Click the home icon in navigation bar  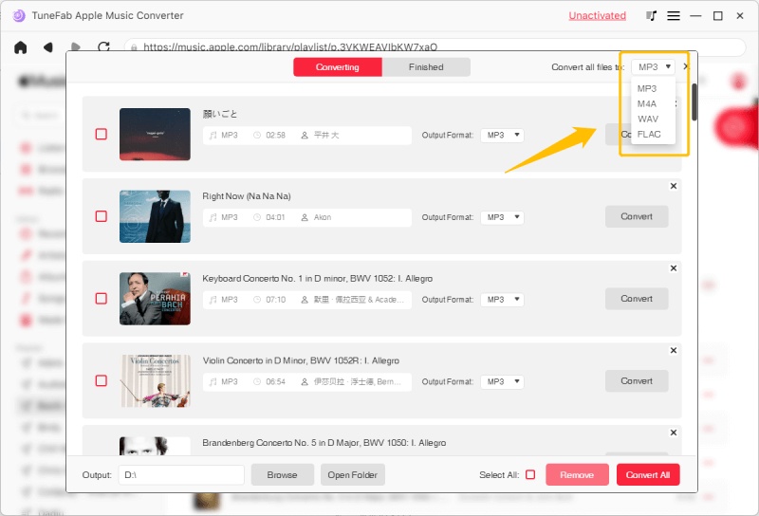click(20, 46)
